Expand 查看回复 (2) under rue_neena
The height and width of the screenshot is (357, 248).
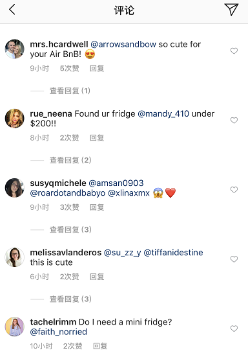(70, 160)
